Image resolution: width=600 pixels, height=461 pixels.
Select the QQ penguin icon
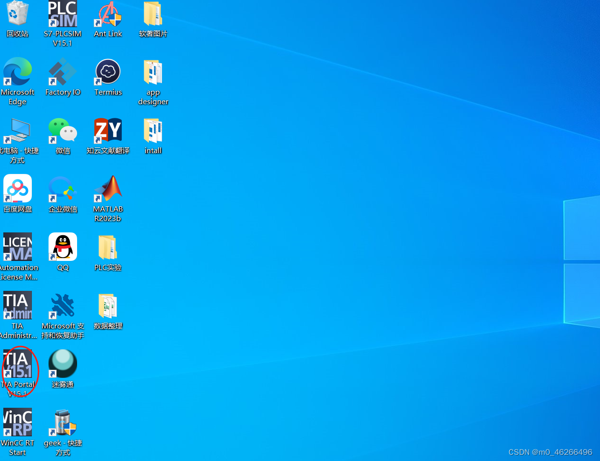tap(63, 247)
